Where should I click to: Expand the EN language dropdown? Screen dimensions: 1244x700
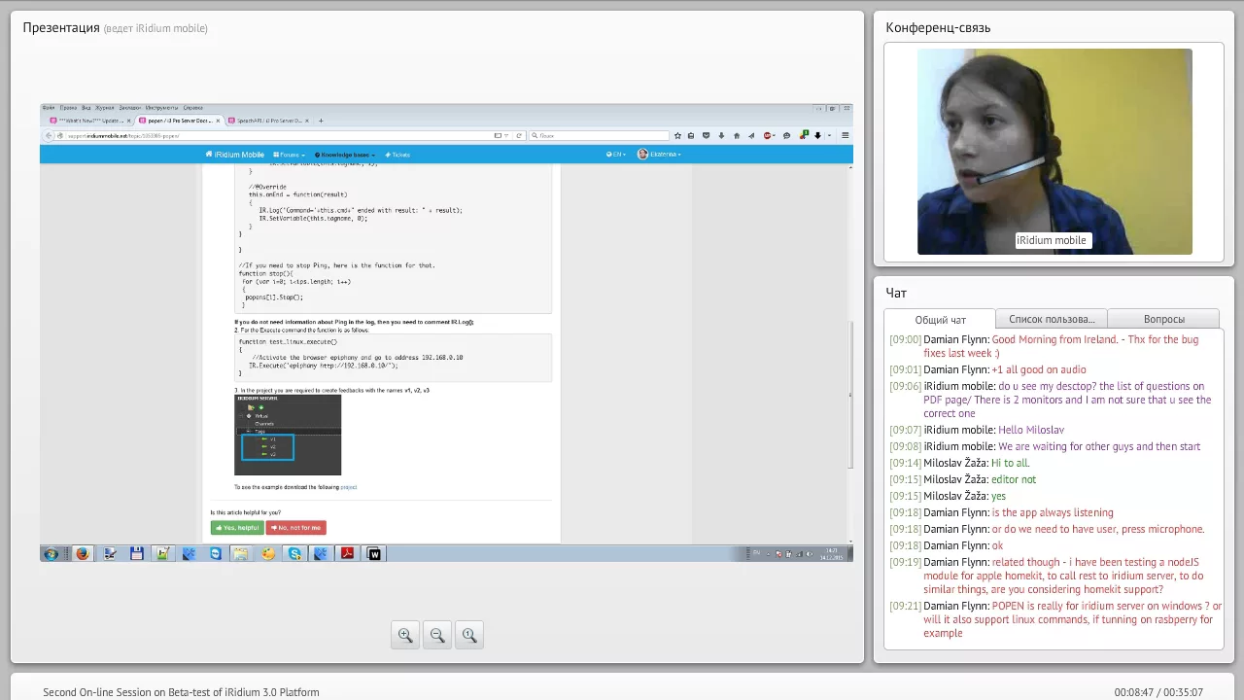[x=616, y=155]
